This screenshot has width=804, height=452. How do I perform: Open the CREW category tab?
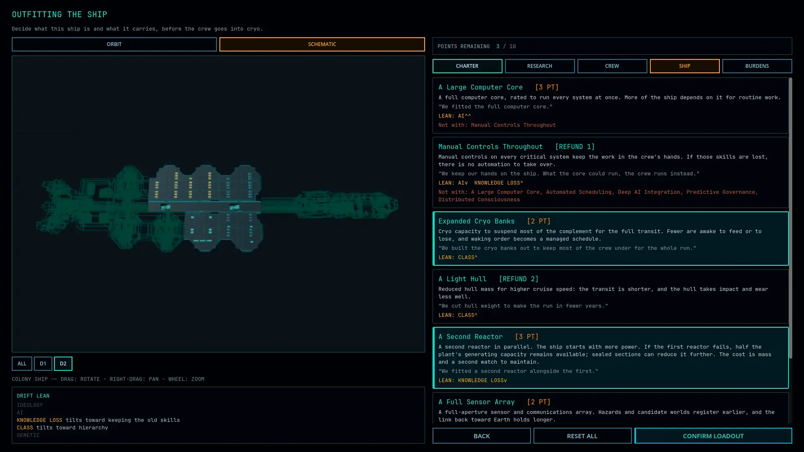click(612, 66)
